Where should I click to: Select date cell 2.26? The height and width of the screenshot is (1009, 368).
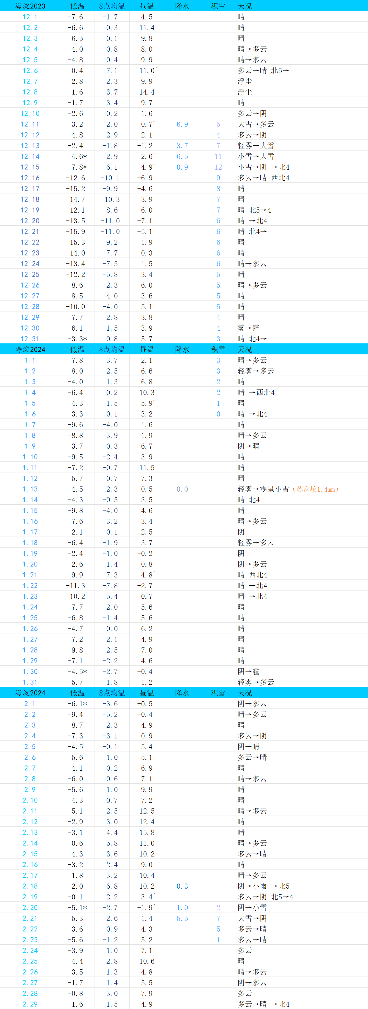click(30, 972)
